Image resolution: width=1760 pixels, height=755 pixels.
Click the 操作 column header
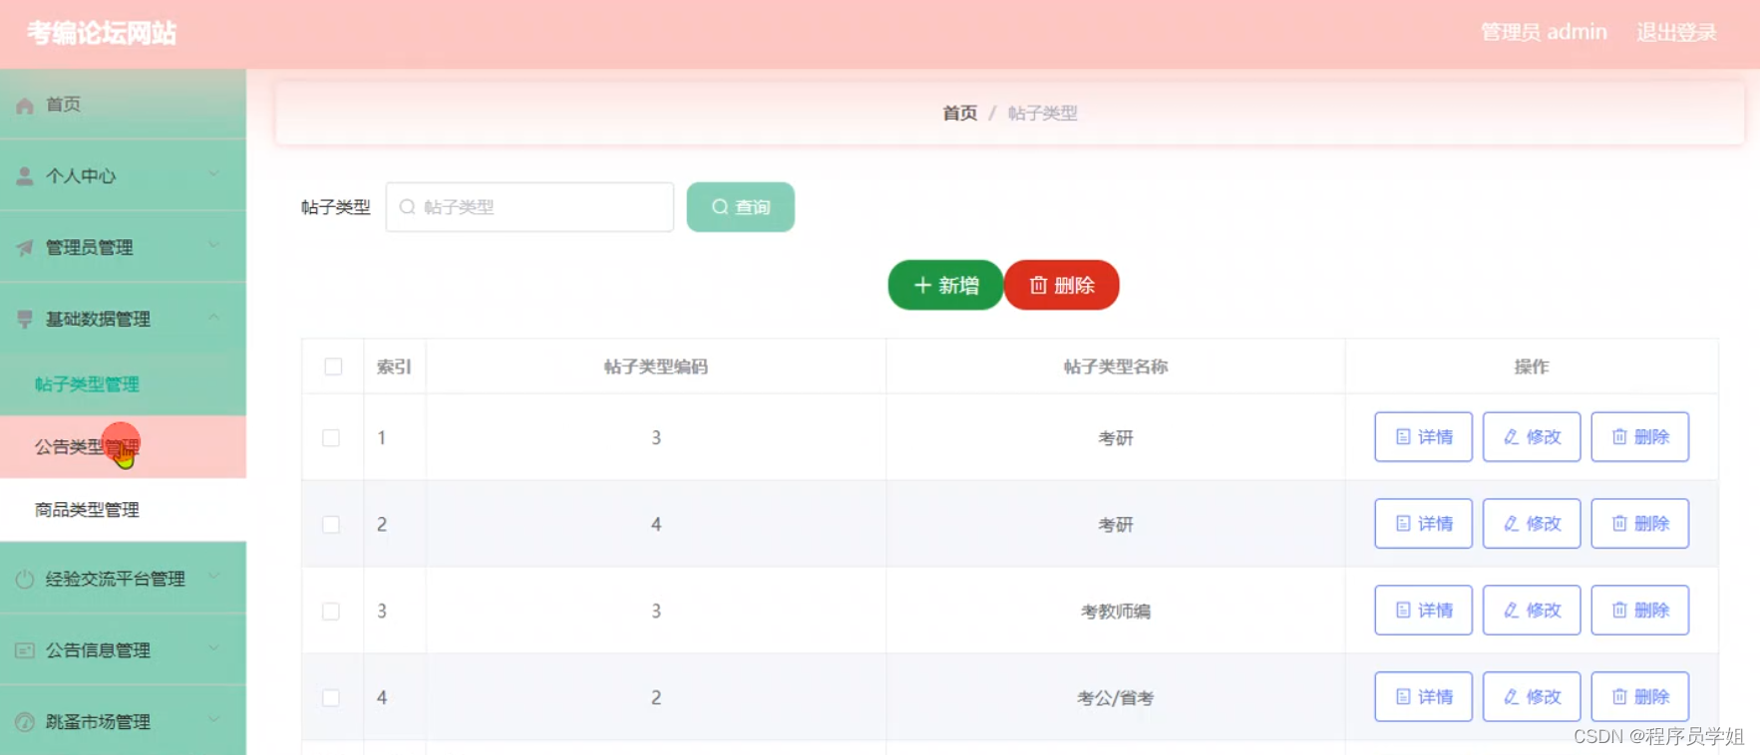[1532, 367]
